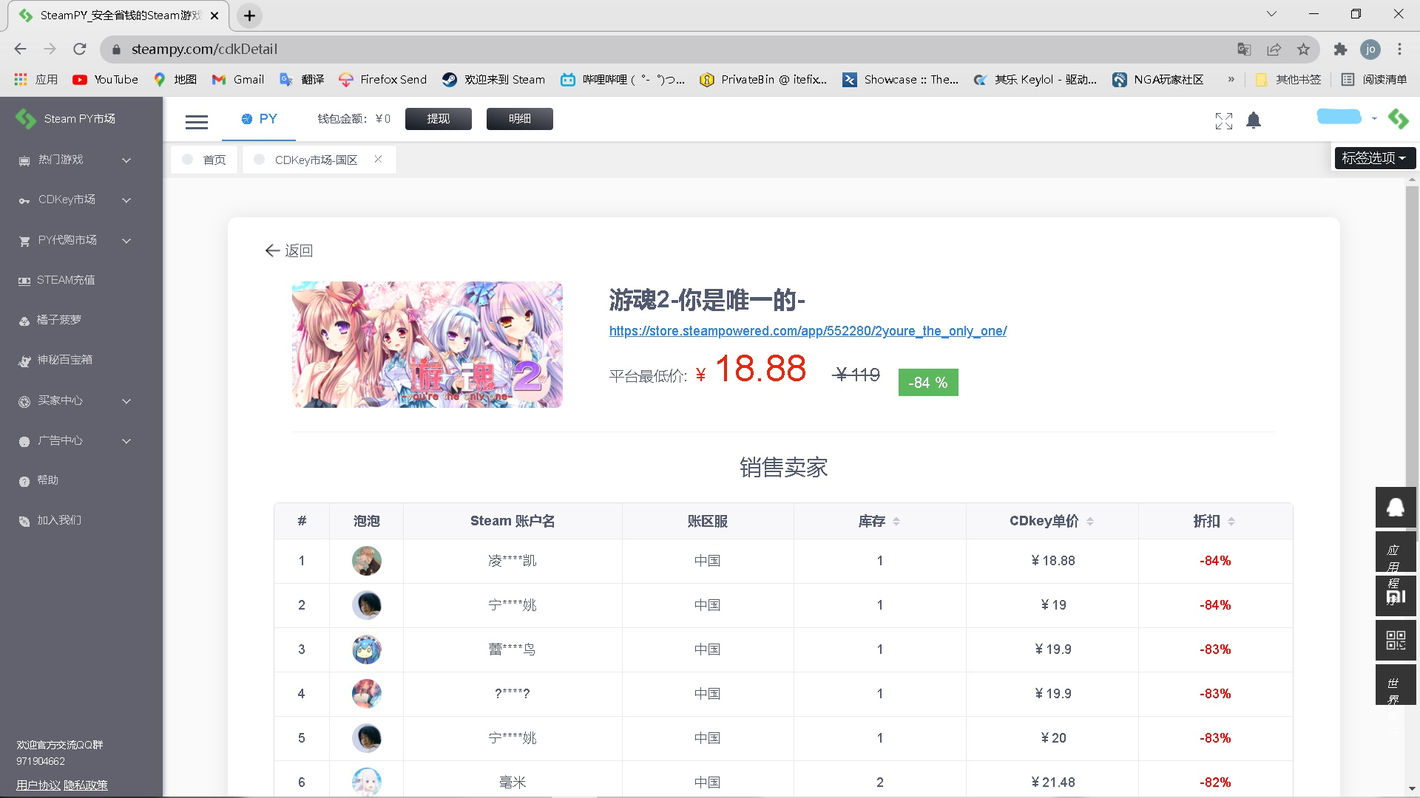Click the back arrow 返回

[x=288, y=251]
